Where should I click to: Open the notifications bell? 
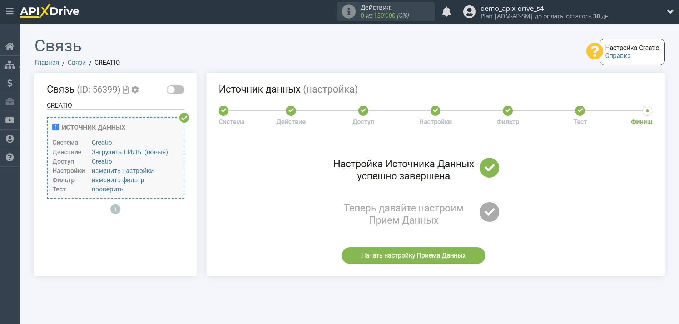447,12
